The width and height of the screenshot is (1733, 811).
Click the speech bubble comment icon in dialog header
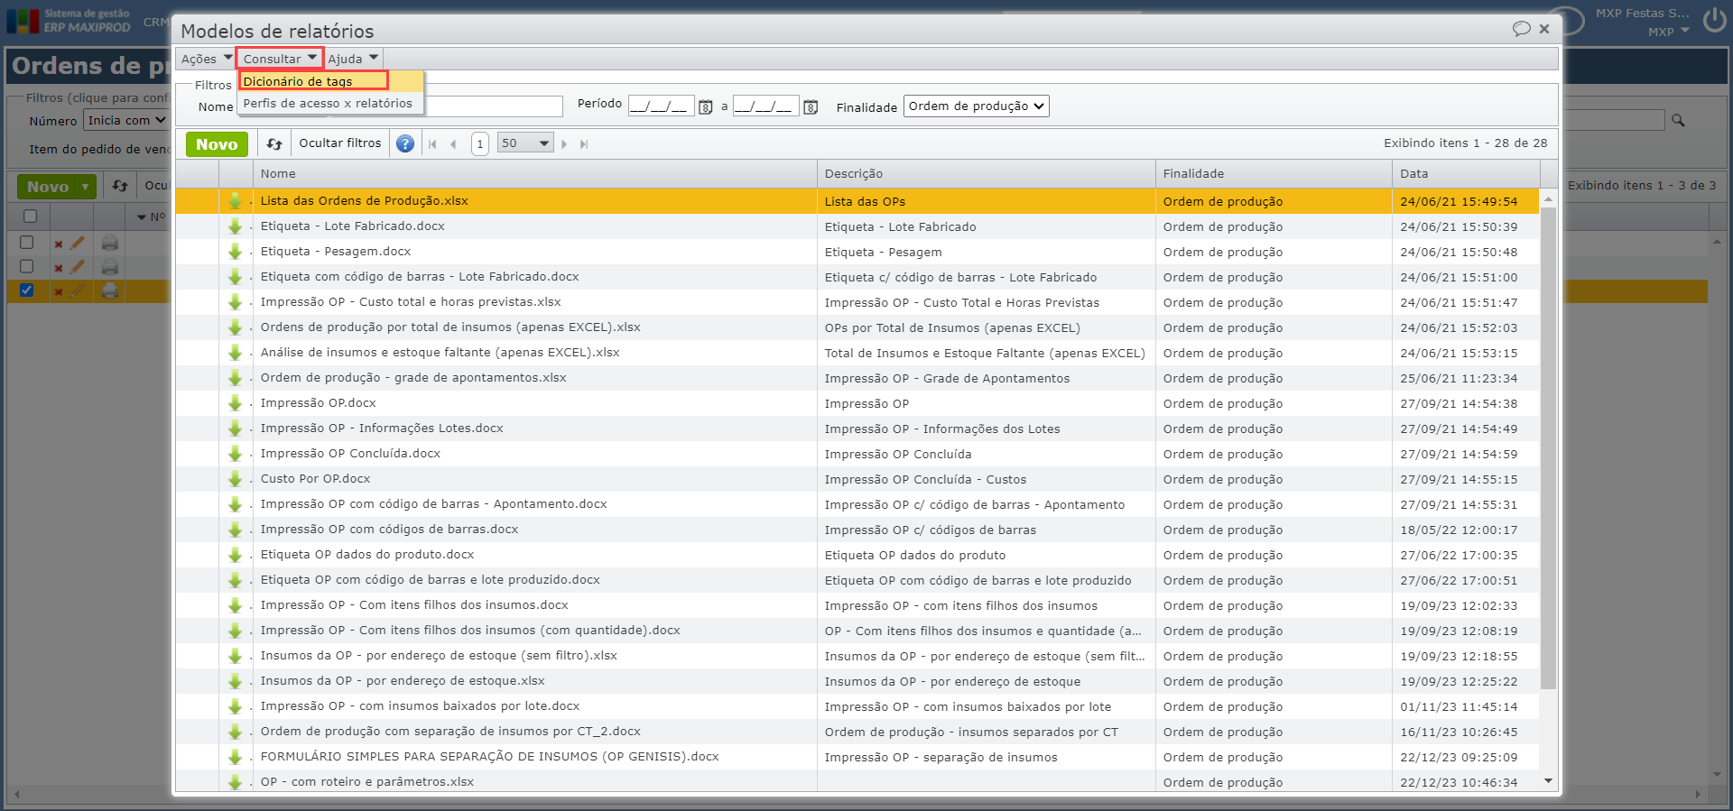[x=1521, y=29]
